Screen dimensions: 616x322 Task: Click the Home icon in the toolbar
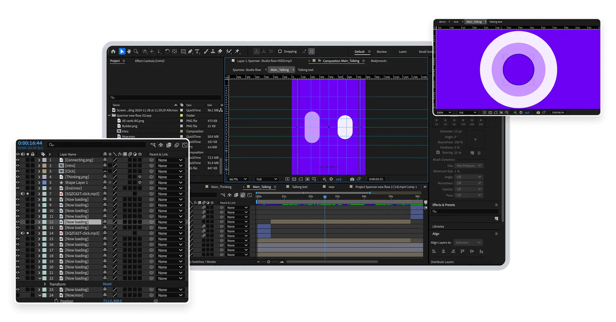(113, 51)
